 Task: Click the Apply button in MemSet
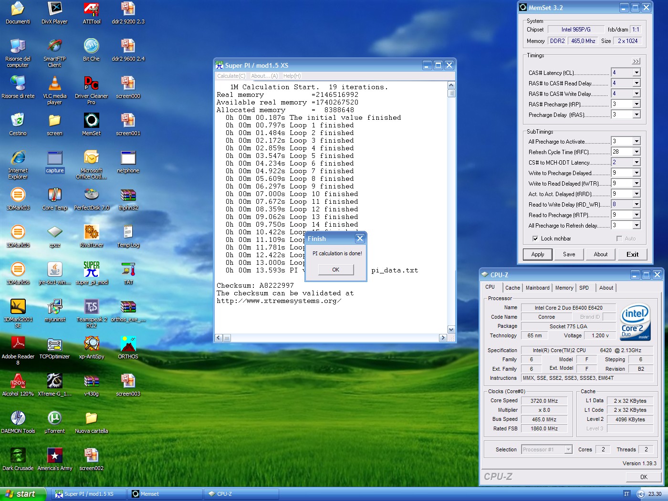pos(538,254)
